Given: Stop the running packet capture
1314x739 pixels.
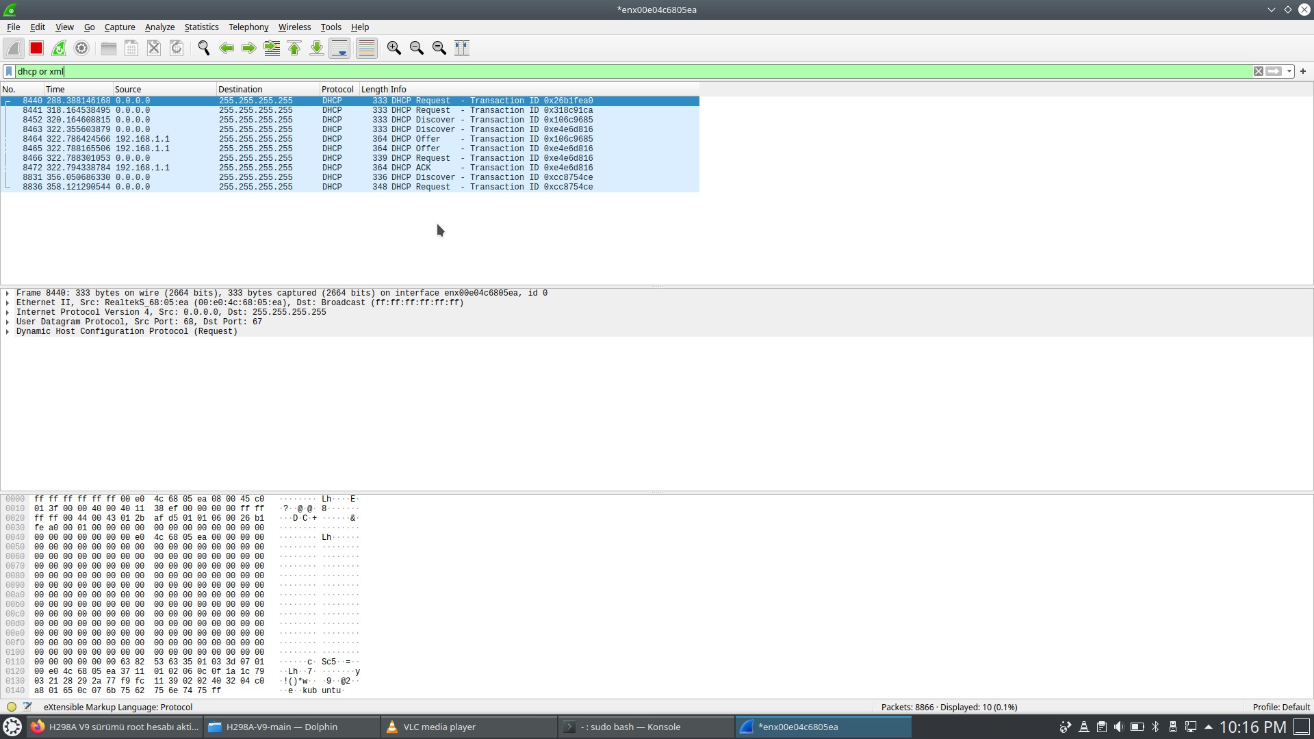Looking at the screenshot, I should click(x=36, y=48).
